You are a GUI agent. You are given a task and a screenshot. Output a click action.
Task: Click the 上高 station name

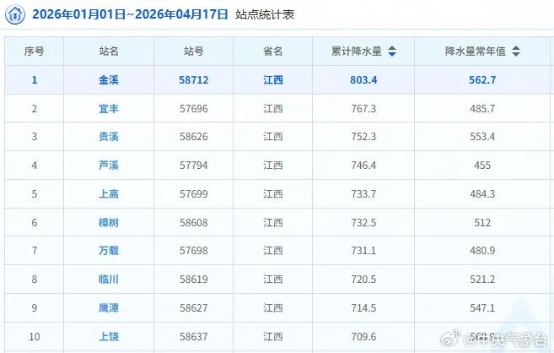click(109, 194)
